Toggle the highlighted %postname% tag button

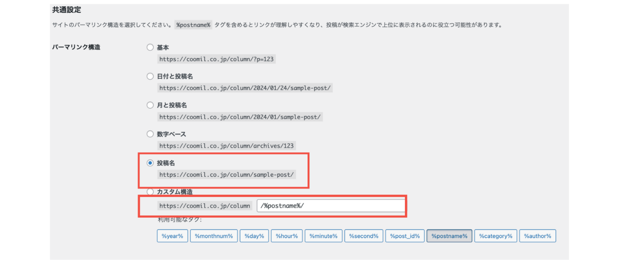click(x=449, y=236)
